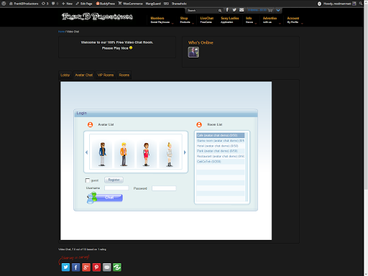Image resolution: width=368 pixels, height=276 pixels.
Task: Share via the red Pinterest button
Action: click(x=96, y=267)
